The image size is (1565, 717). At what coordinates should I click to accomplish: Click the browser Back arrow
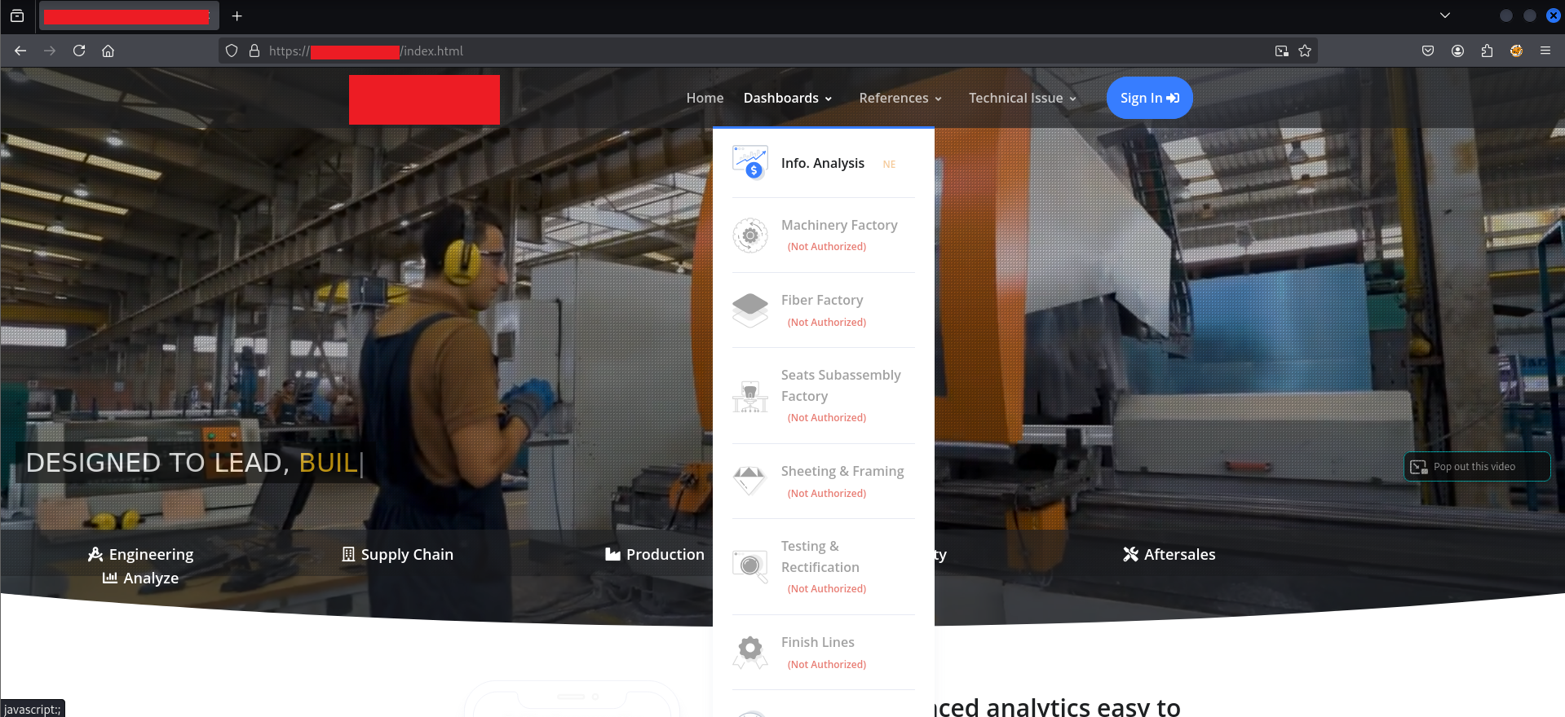point(20,51)
